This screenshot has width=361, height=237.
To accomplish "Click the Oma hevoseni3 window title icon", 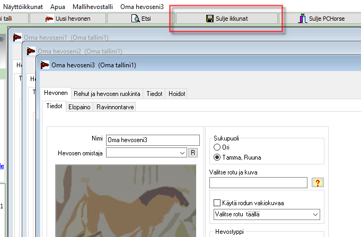I will click(45, 65).
